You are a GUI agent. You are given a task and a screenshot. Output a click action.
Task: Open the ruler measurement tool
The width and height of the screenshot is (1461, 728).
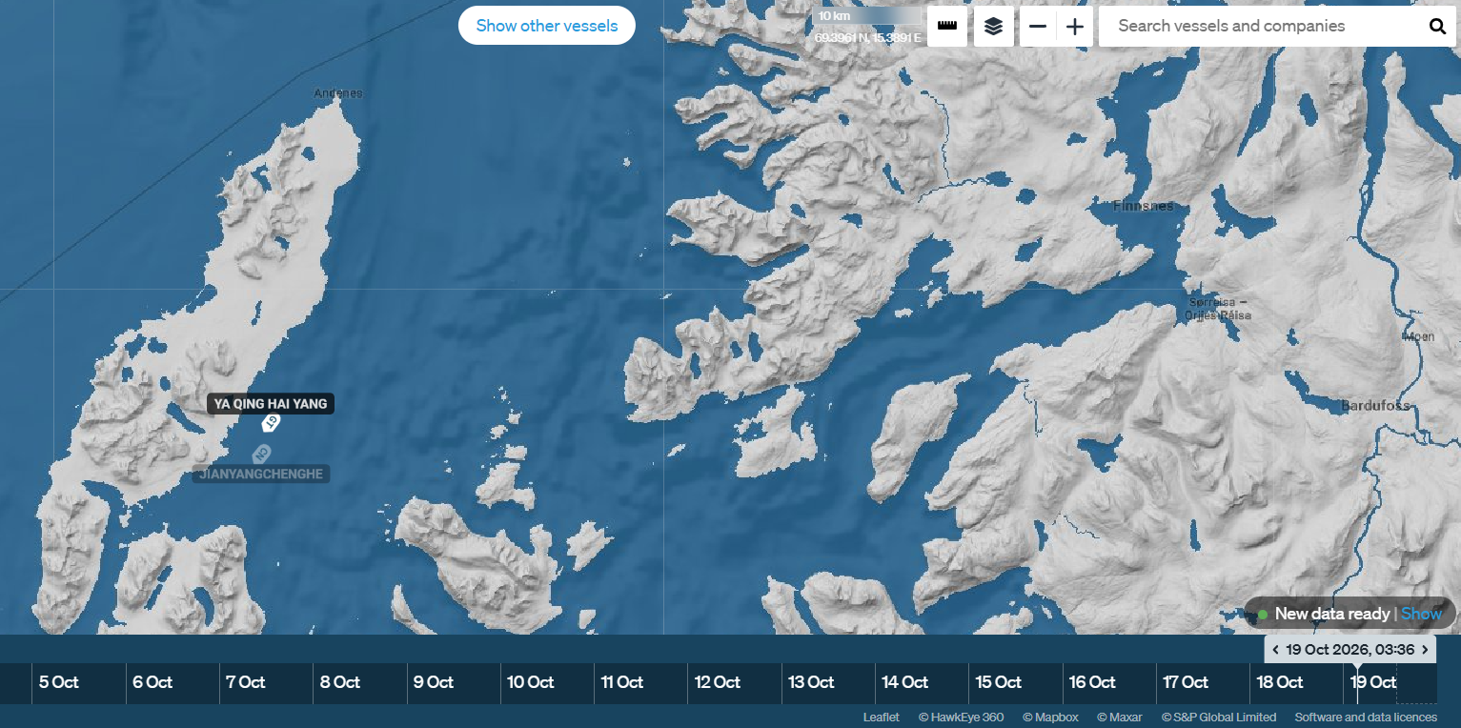(946, 26)
